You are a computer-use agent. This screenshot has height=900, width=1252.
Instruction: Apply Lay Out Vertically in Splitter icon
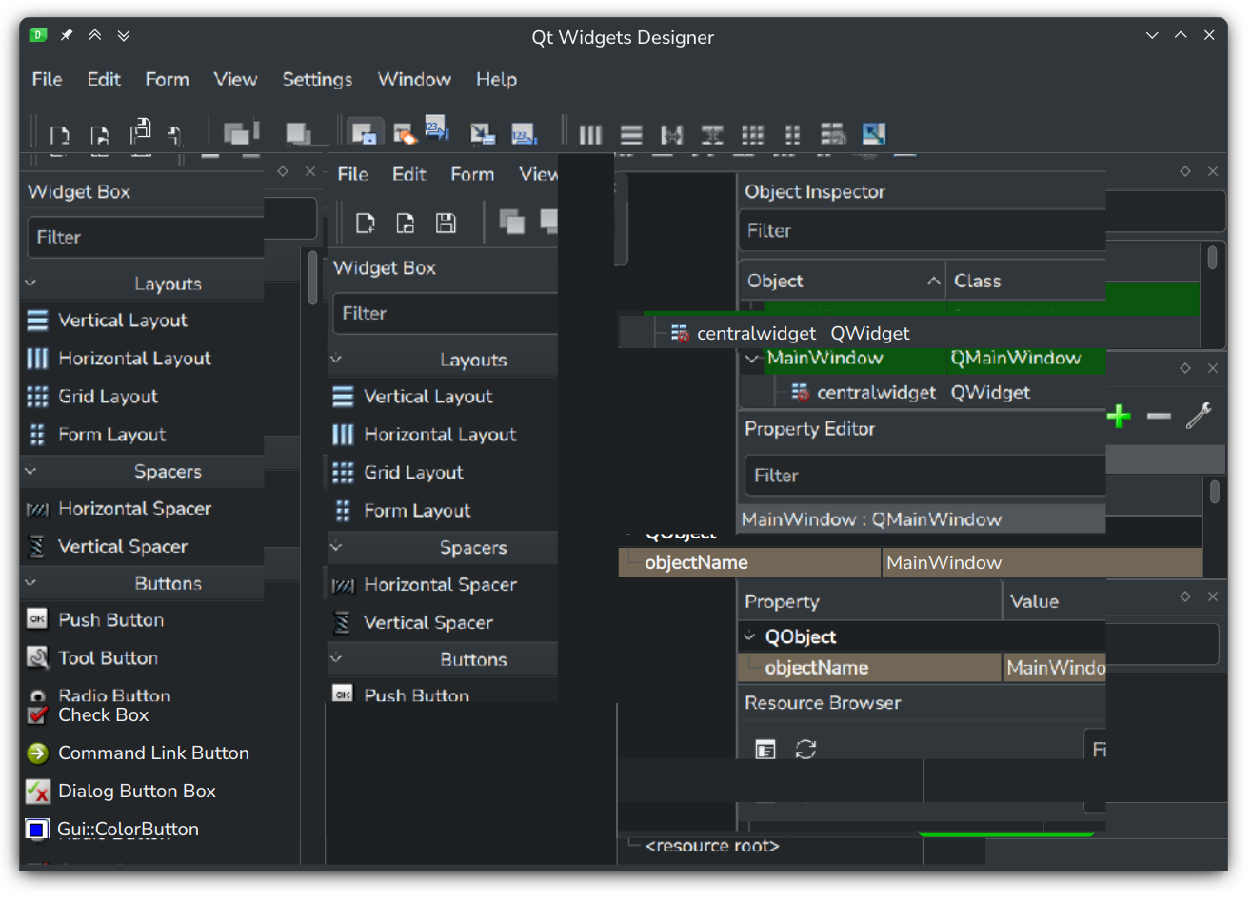pos(712,134)
